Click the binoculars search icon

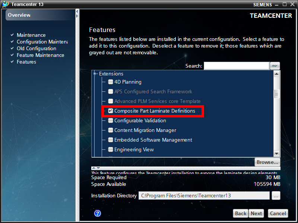pyautogui.click(x=275, y=65)
